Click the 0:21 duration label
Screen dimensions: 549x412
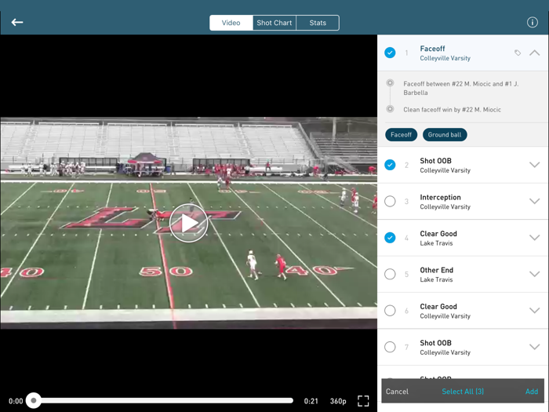[311, 401]
